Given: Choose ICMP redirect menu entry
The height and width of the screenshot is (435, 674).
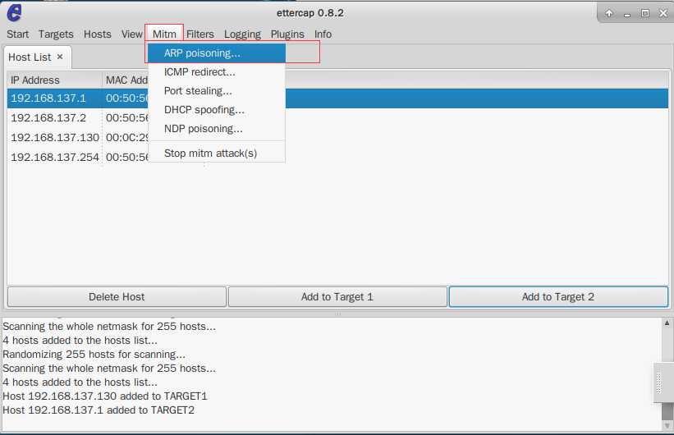Looking at the screenshot, I should tap(217, 71).
